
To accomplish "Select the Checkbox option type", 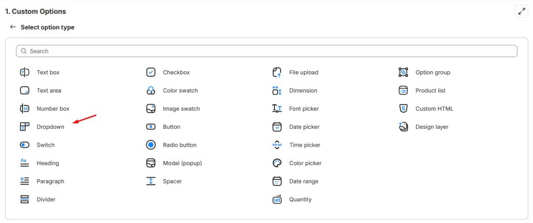I will [x=176, y=72].
